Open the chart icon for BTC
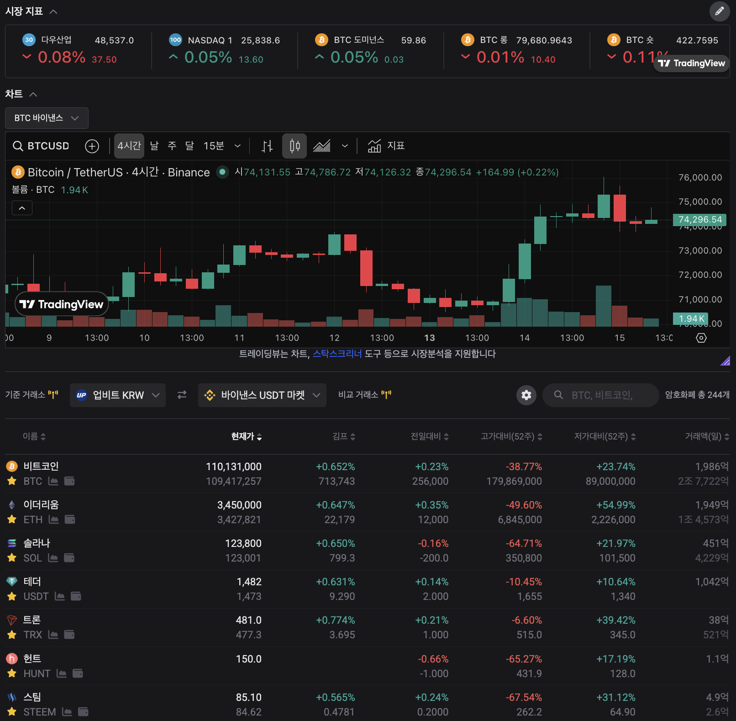This screenshot has width=736, height=721. 53,481
